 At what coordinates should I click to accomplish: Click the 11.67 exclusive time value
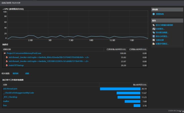pyautogui.click(x=144, y=93)
